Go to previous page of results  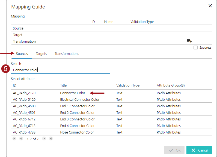pyautogui.click(x=21, y=139)
